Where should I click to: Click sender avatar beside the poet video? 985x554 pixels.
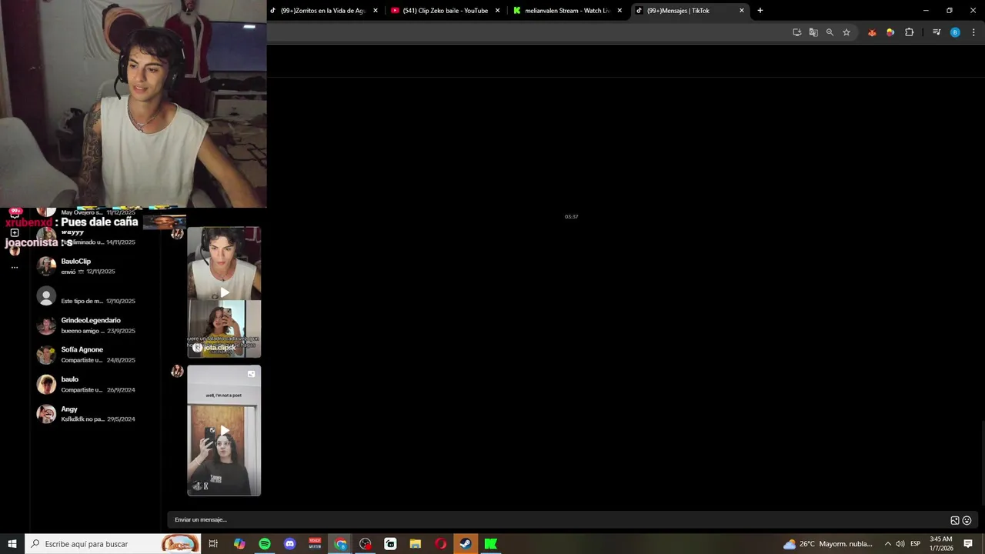click(x=177, y=372)
